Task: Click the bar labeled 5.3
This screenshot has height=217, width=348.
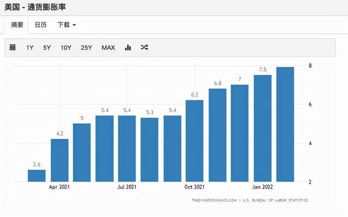Action: click(150, 150)
